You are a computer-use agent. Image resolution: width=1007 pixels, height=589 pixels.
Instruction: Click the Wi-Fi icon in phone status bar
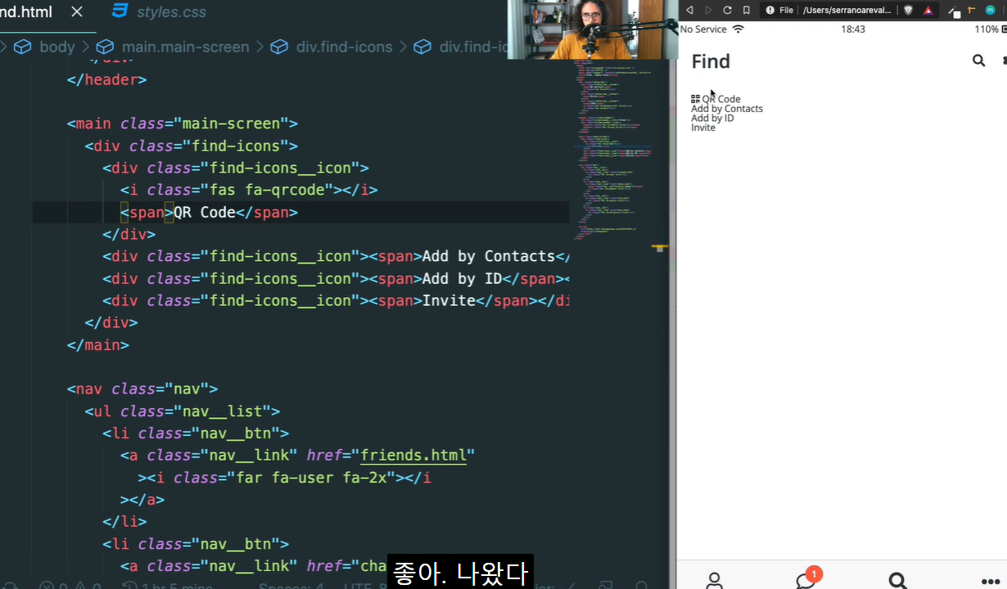coord(738,29)
